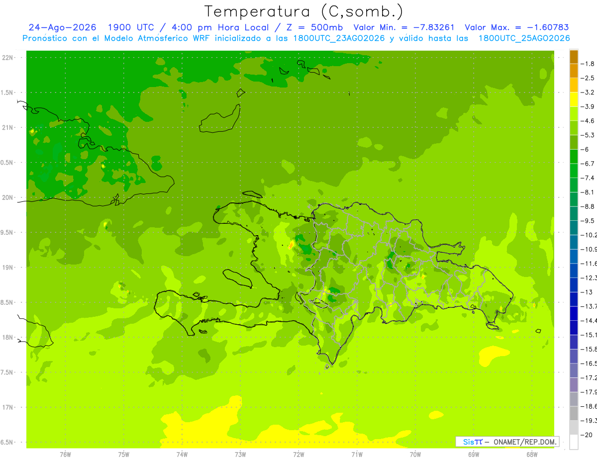The image size is (597, 461).
Task: Click the '-1.8' legend value
Action: pos(588,64)
